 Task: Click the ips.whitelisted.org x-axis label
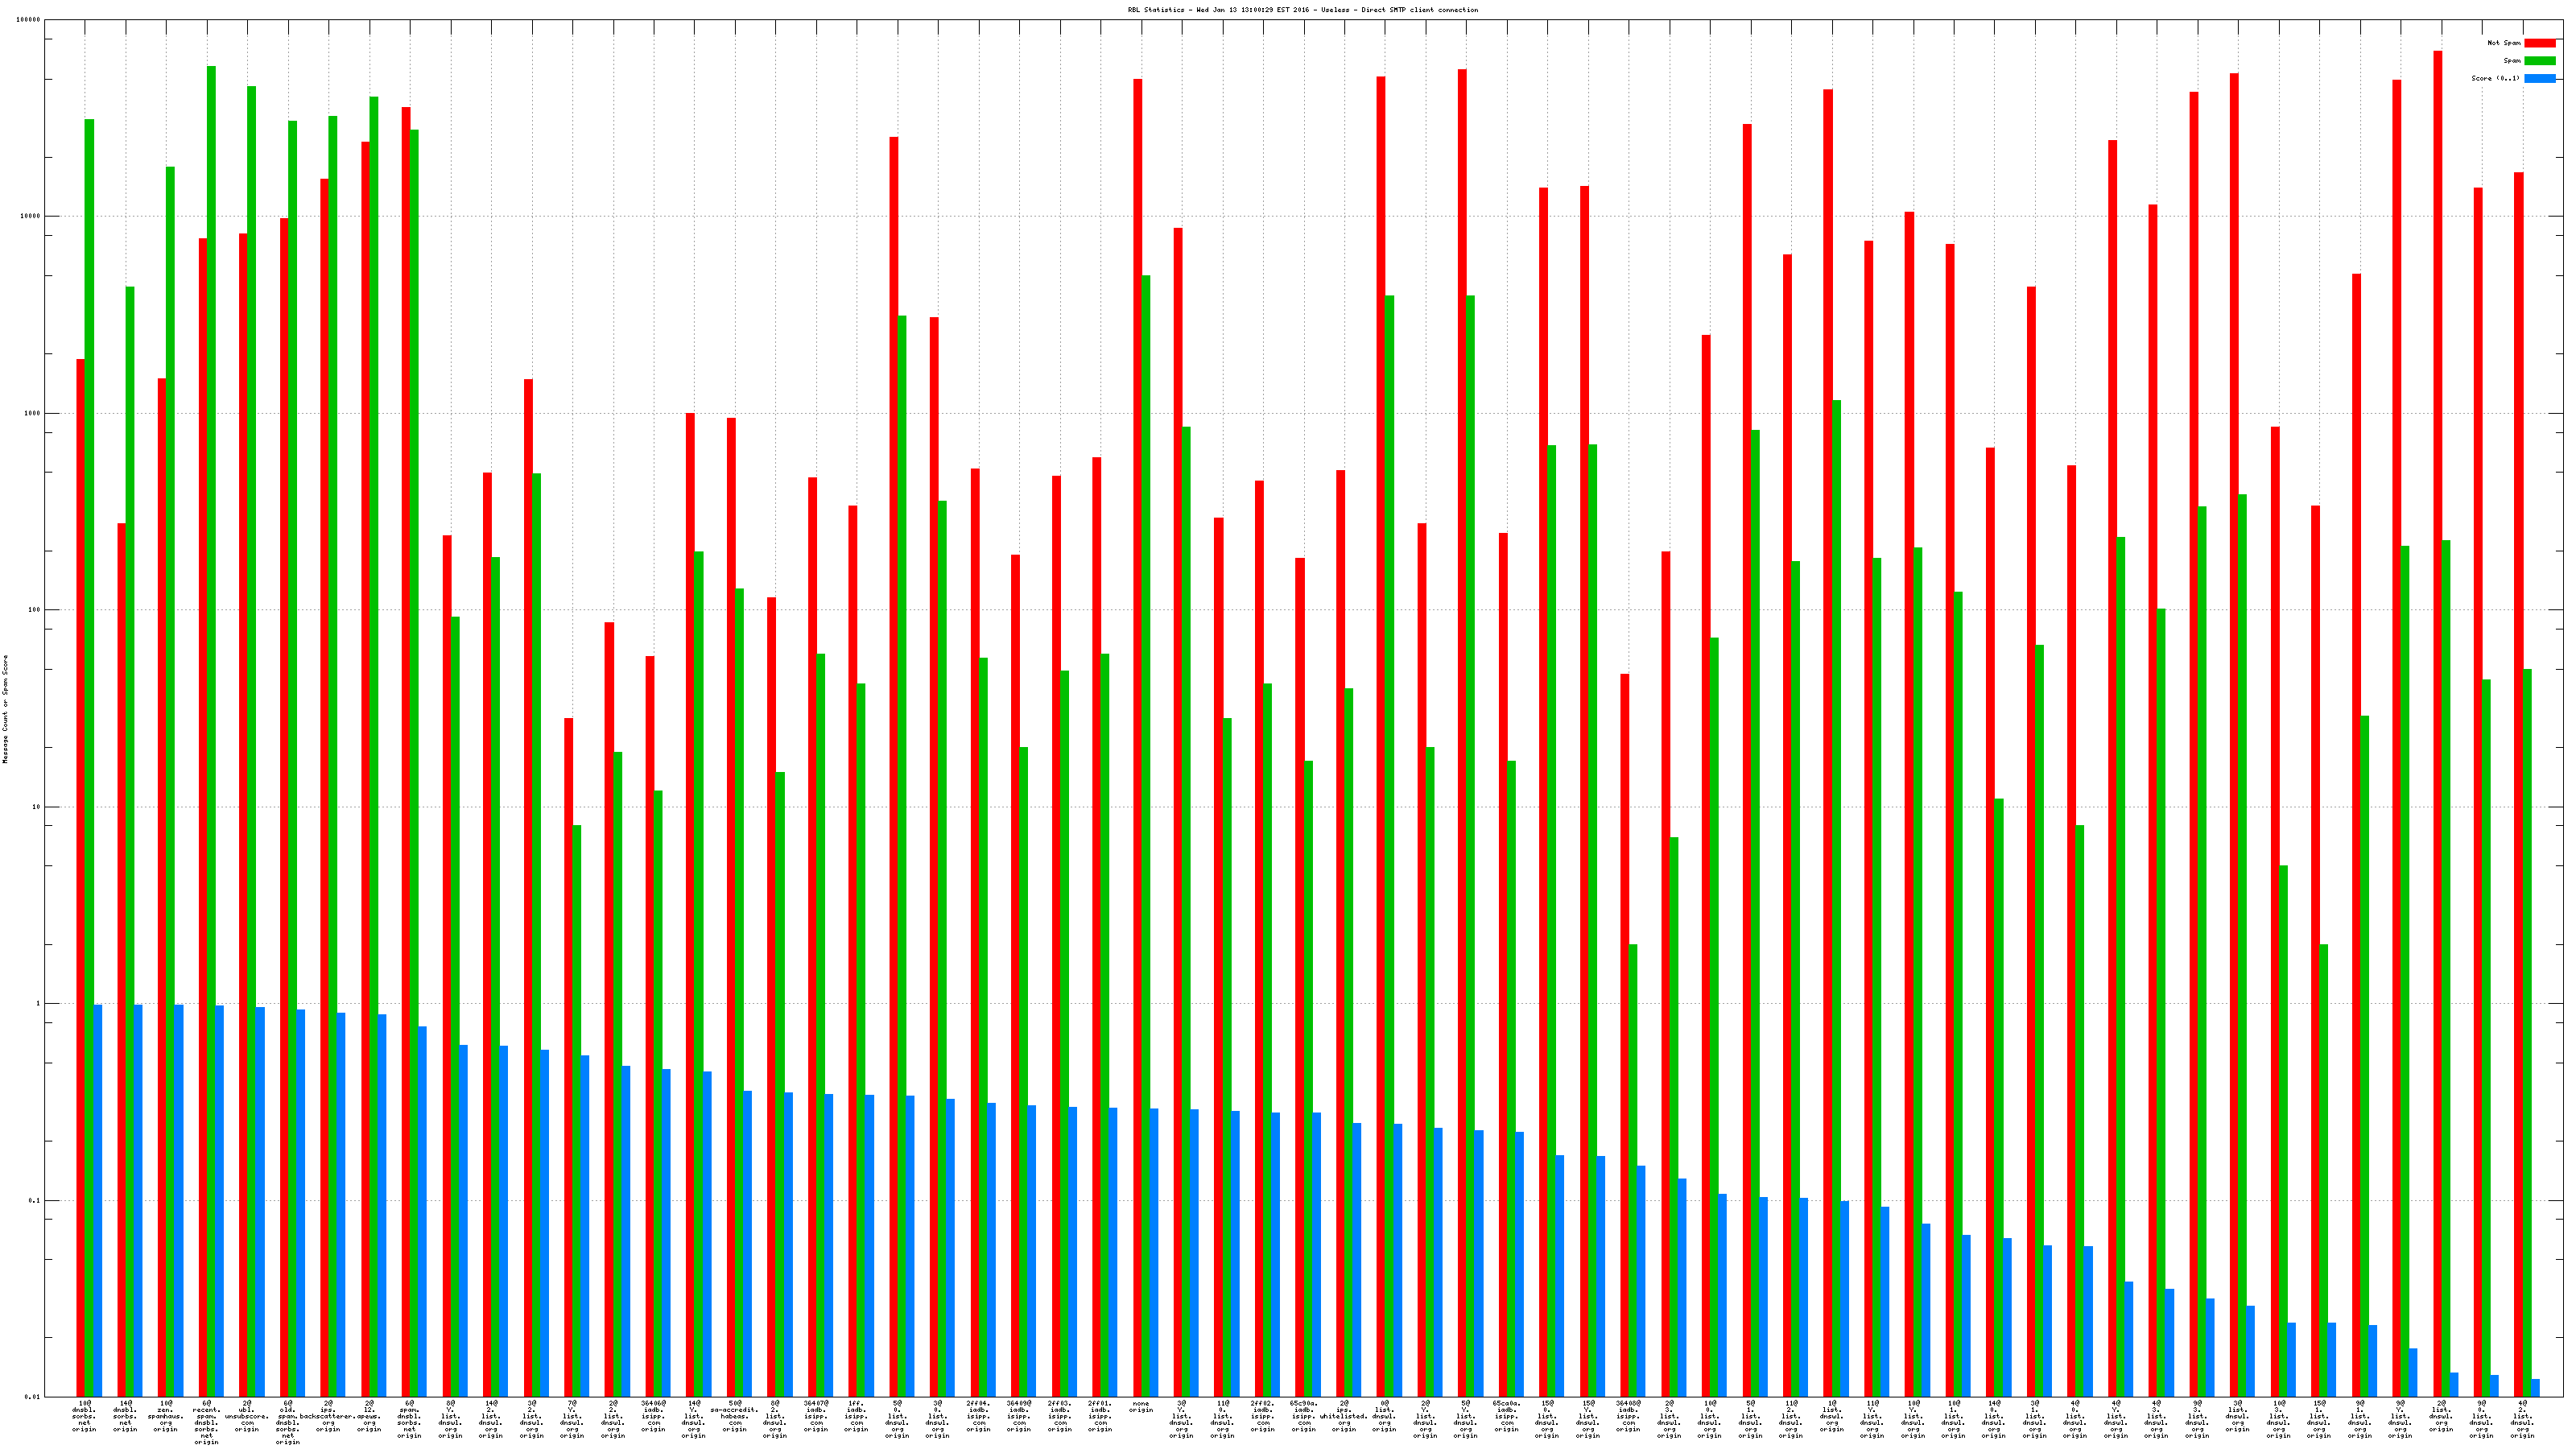click(x=1344, y=1416)
